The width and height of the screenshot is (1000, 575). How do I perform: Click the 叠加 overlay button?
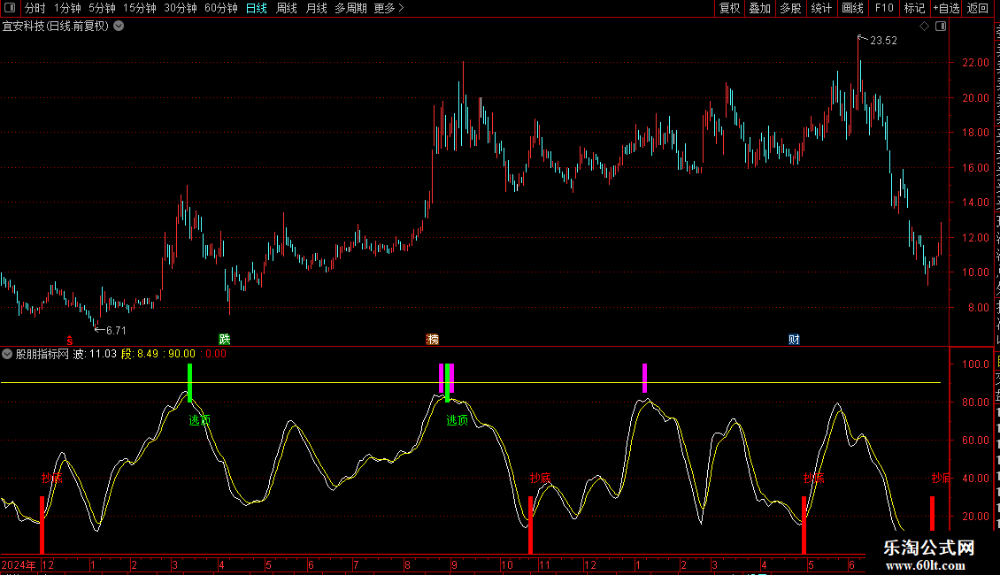pos(760,8)
